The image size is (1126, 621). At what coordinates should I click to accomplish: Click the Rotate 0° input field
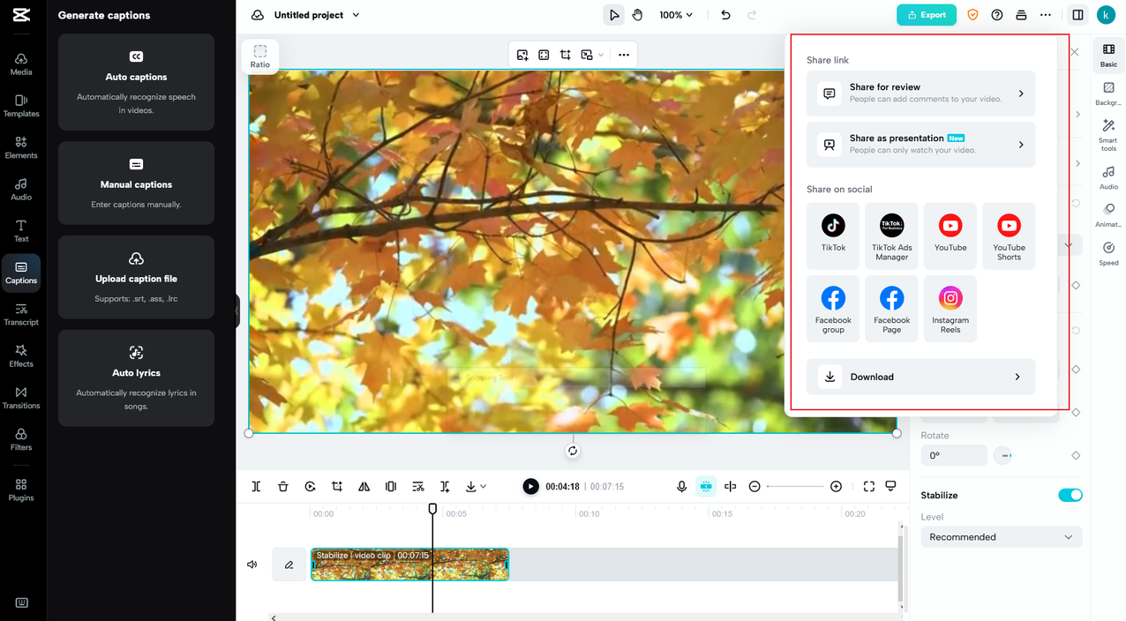pos(954,455)
